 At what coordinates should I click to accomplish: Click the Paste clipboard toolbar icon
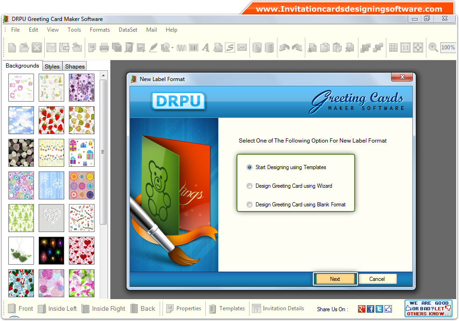tap(337, 48)
